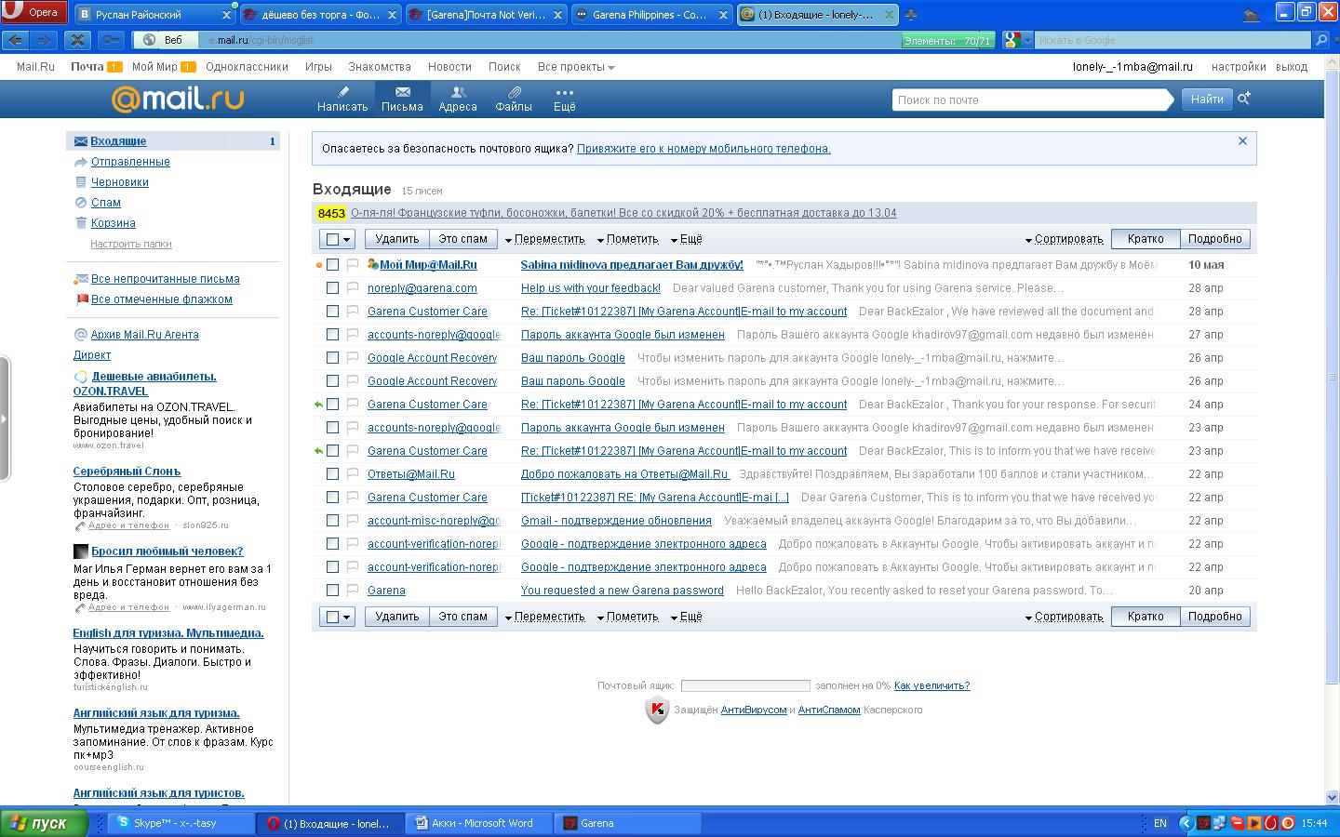The width and height of the screenshot is (1340, 837).
Task: Click the top Это спам button
Action: coord(462,239)
